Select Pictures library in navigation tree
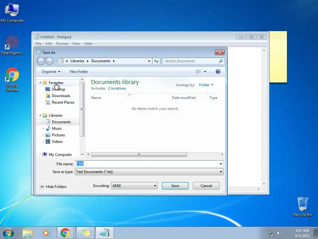This screenshot has height=239, width=318. (58, 135)
